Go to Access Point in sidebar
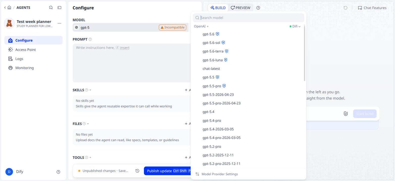The width and height of the screenshot is (395, 181). click(x=34, y=50)
